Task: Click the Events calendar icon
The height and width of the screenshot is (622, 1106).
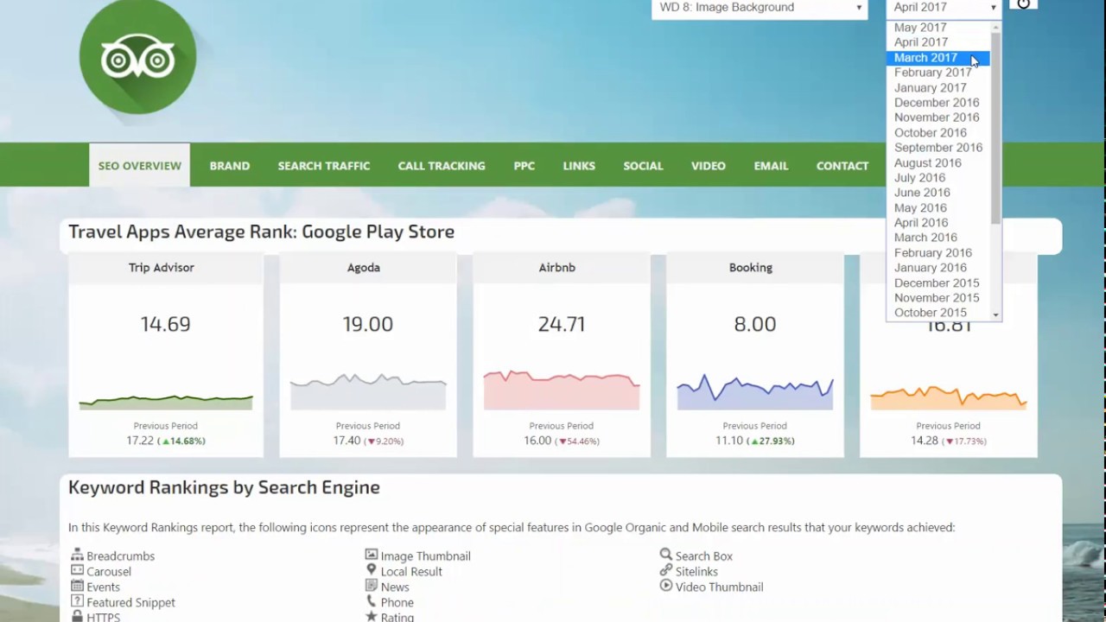Action: point(77,586)
